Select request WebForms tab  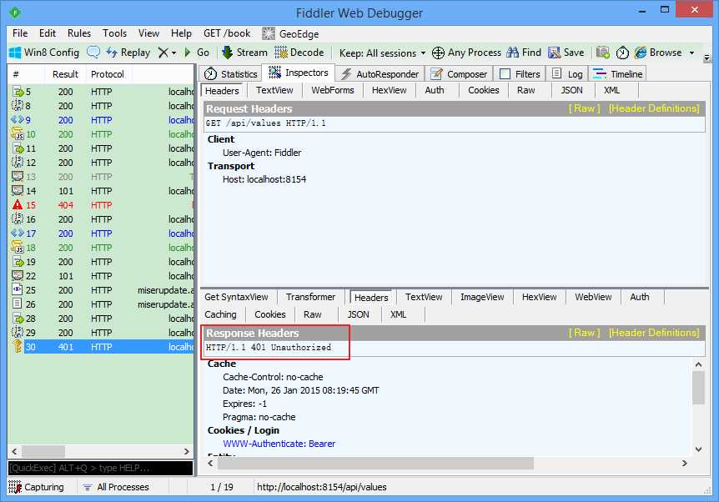point(333,90)
